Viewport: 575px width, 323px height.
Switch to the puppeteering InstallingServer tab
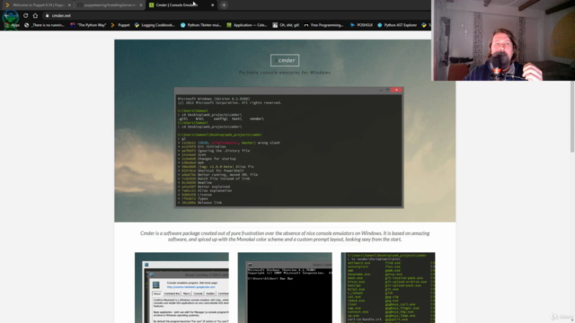(x=109, y=5)
